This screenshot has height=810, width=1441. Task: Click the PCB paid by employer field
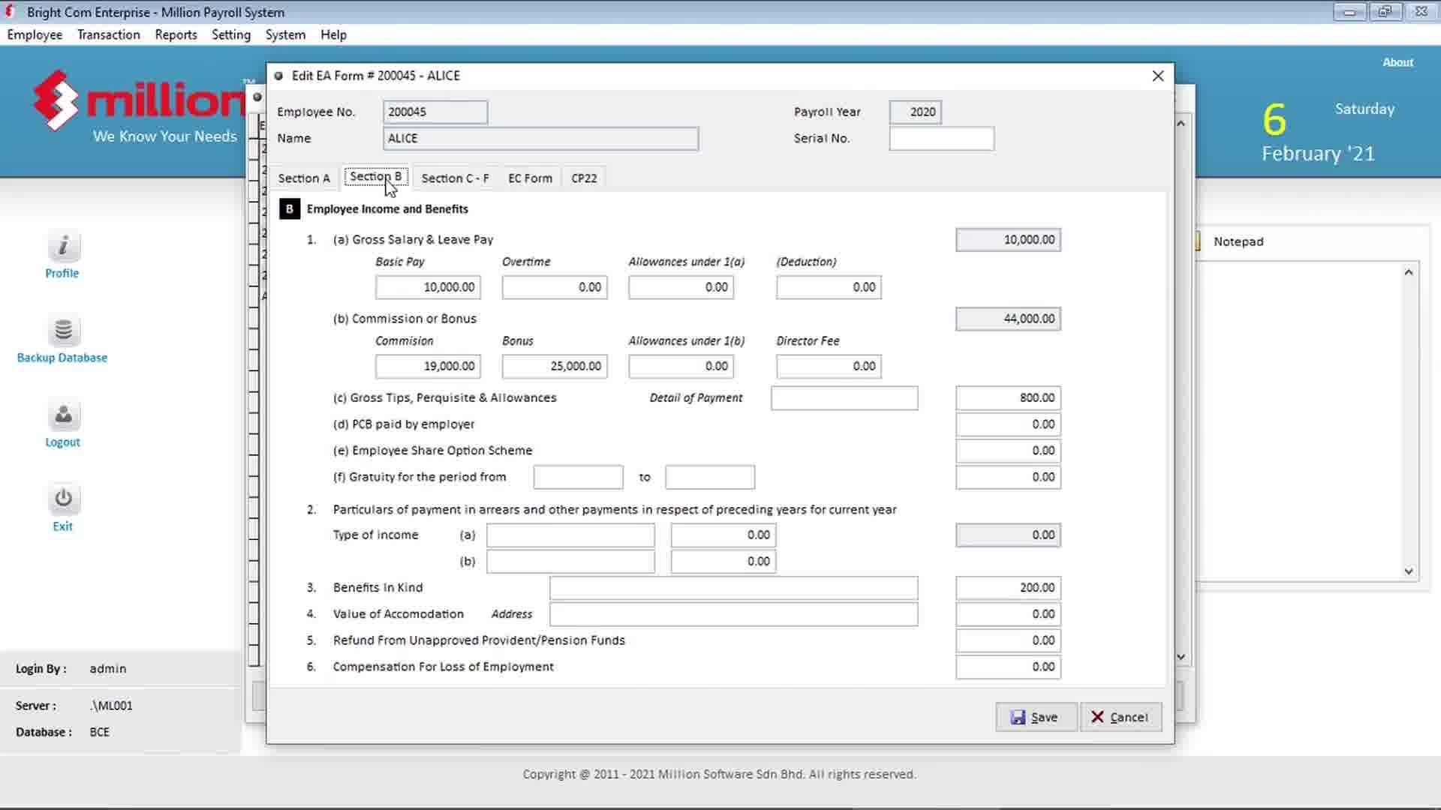(x=1008, y=424)
